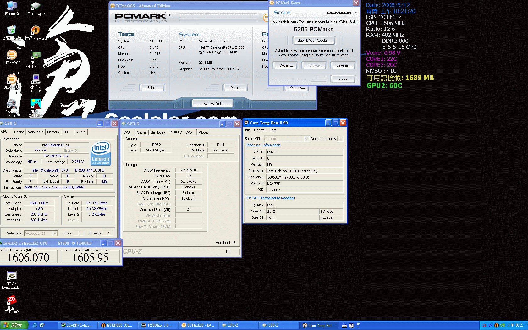Click the Intel Celeron E1200 name field
This screenshot has width=528, height=330.
(x=56, y=145)
